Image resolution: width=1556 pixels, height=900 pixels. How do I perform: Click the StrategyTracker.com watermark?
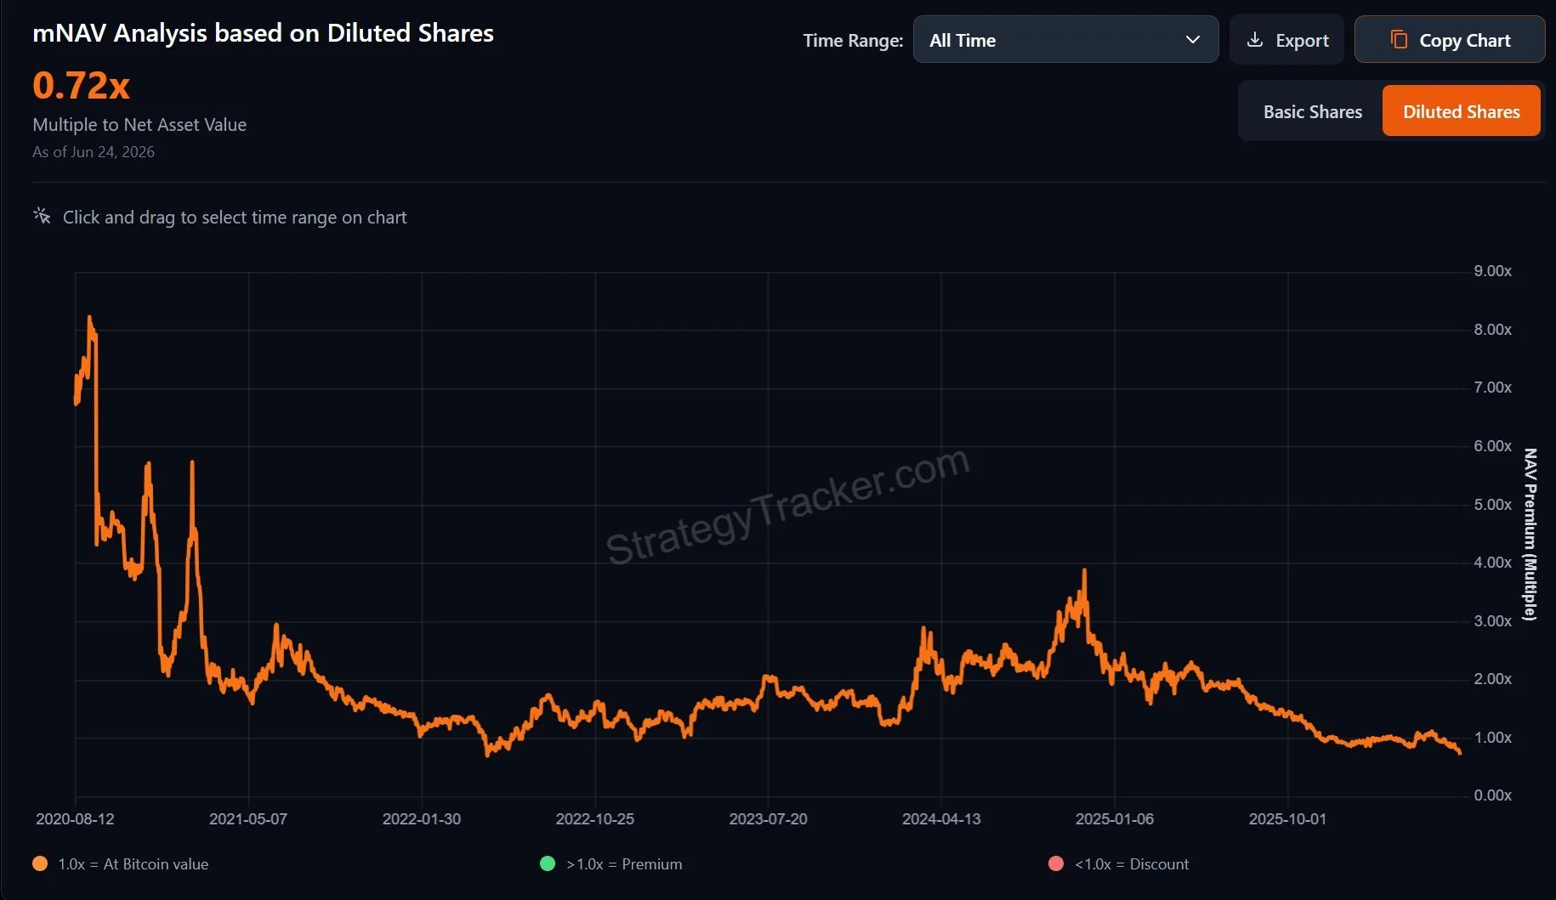(x=787, y=507)
